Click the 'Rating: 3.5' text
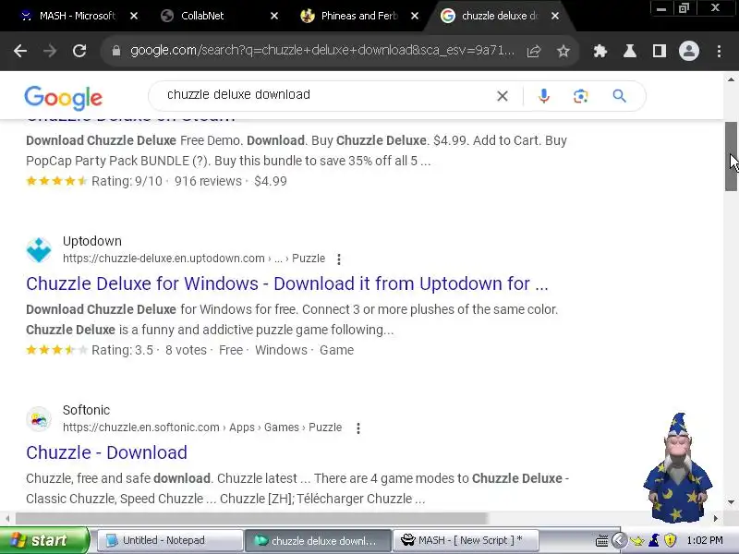The image size is (739, 554). pyautogui.click(x=122, y=350)
